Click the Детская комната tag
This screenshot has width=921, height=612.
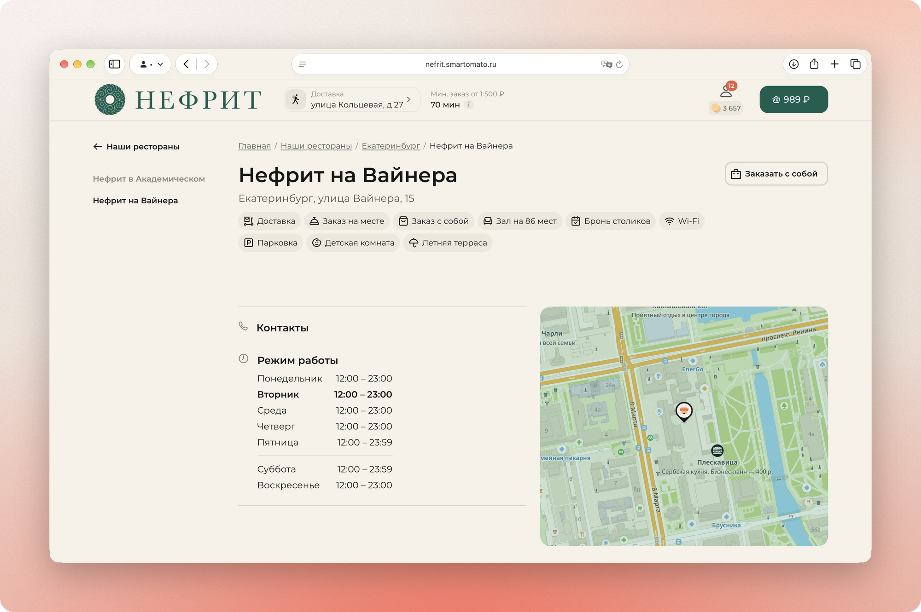(353, 242)
